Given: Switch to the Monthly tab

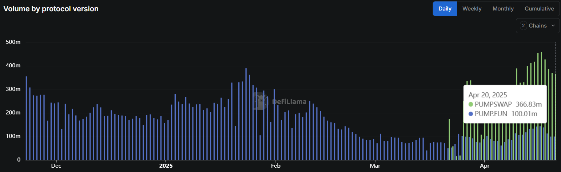Looking at the screenshot, I should [x=503, y=9].
